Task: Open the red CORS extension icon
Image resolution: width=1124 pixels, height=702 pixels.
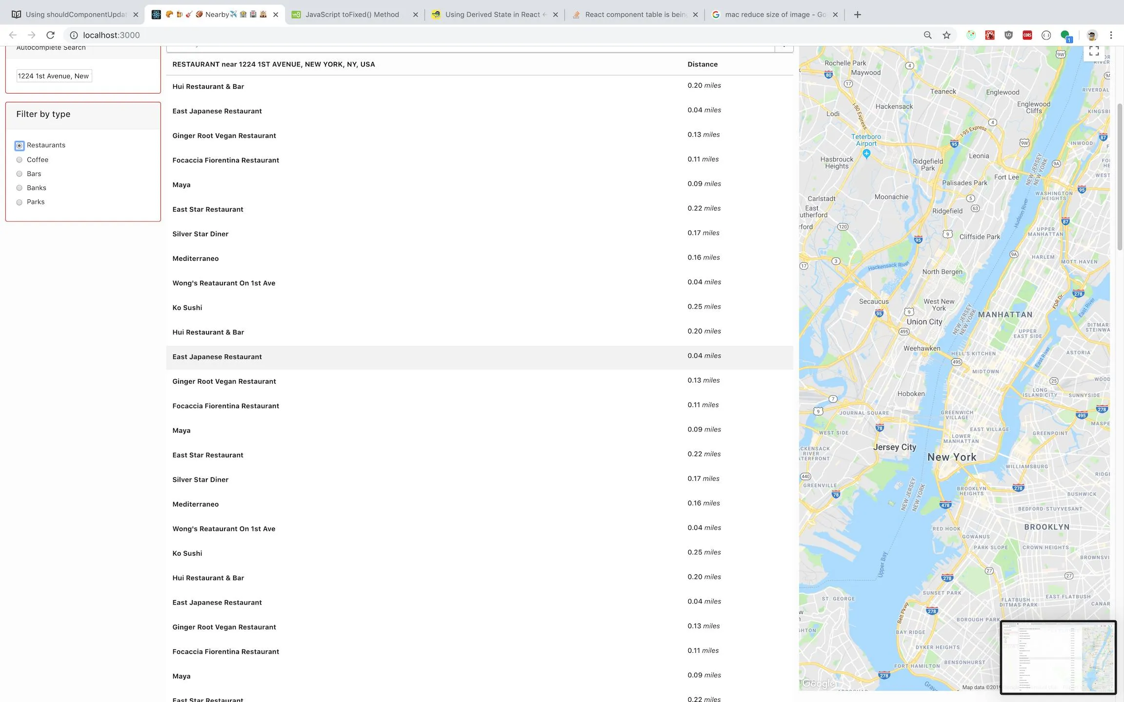Action: pos(1027,35)
